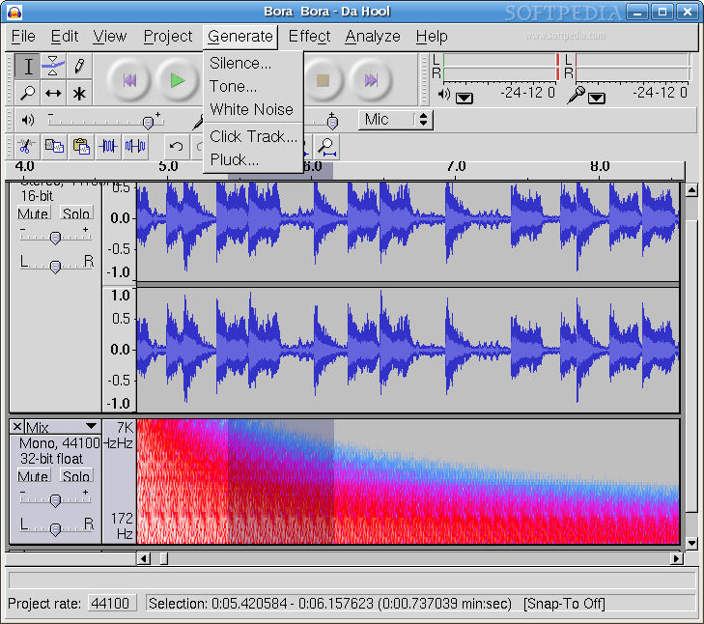Screen dimensions: 704x624
Task: Mute the 16-bit stereo track
Action: click(34, 213)
